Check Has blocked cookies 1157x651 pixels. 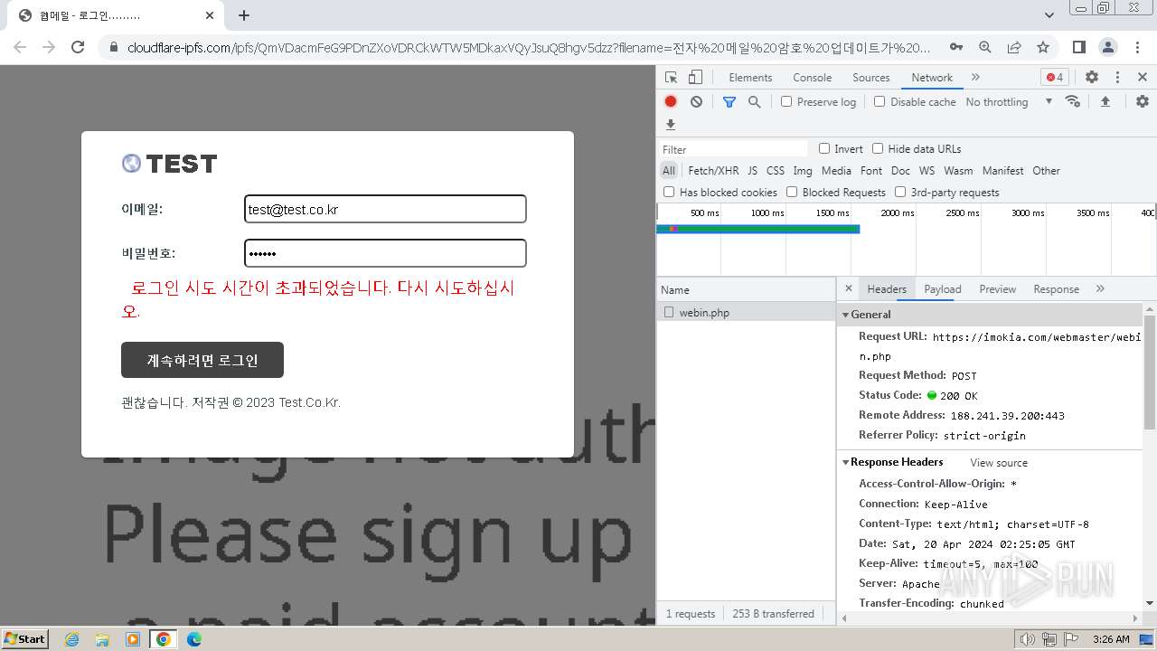click(x=669, y=192)
